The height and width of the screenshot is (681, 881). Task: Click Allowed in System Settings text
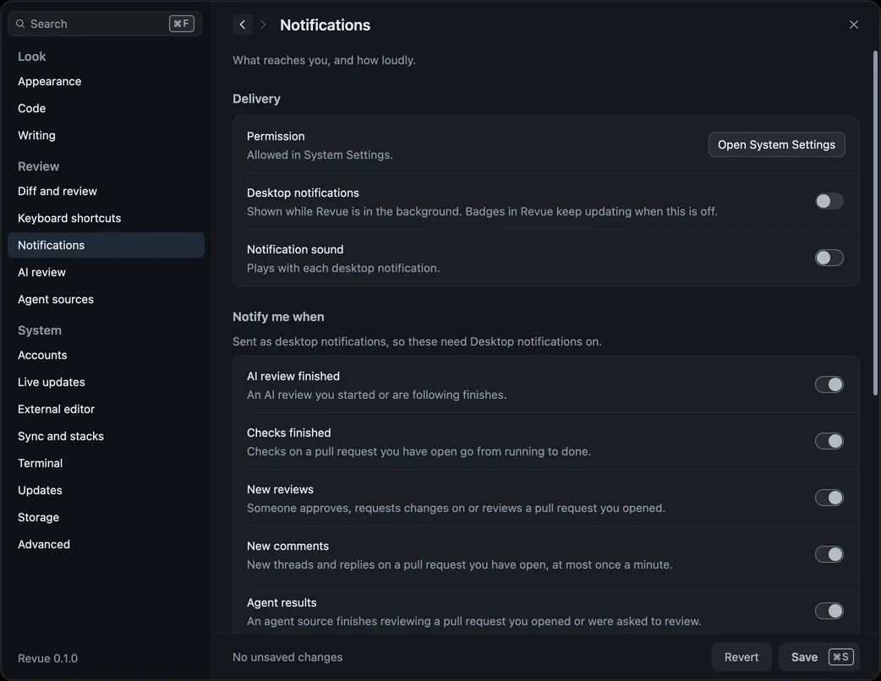click(x=320, y=155)
